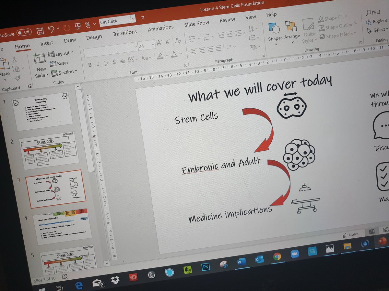Click the font name box
Viewport: 389px width, 291px height.
[111, 50]
